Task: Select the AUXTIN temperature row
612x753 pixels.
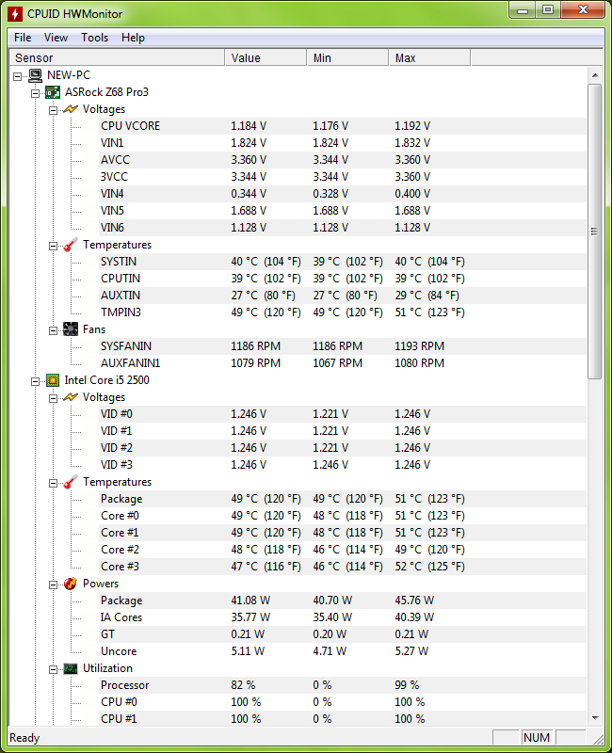Action: [343, 296]
